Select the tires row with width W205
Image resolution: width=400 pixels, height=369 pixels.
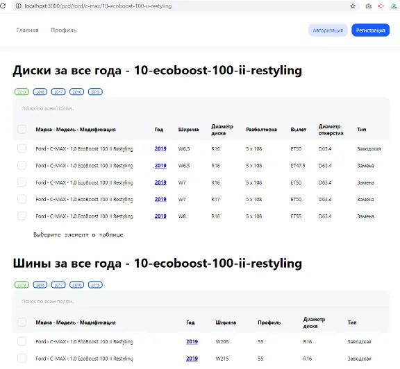(22, 341)
